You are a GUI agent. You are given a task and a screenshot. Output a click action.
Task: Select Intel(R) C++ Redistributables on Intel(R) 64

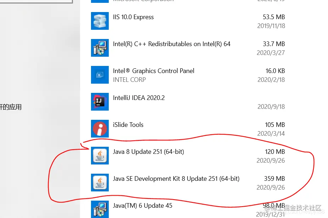[171, 44]
